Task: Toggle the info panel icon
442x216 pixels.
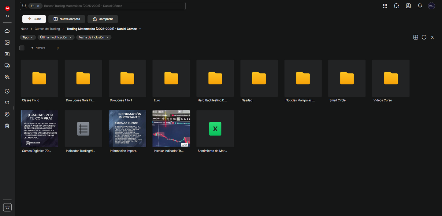Action: pos(424,37)
